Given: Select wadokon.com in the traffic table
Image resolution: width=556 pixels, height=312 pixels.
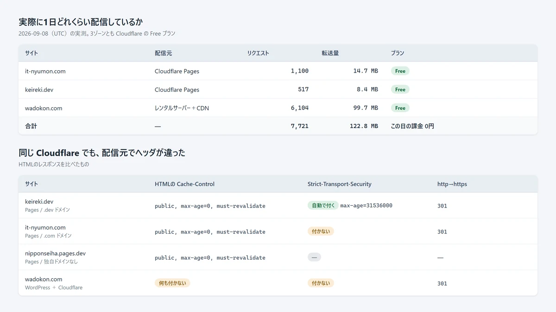Looking at the screenshot, I should point(44,108).
